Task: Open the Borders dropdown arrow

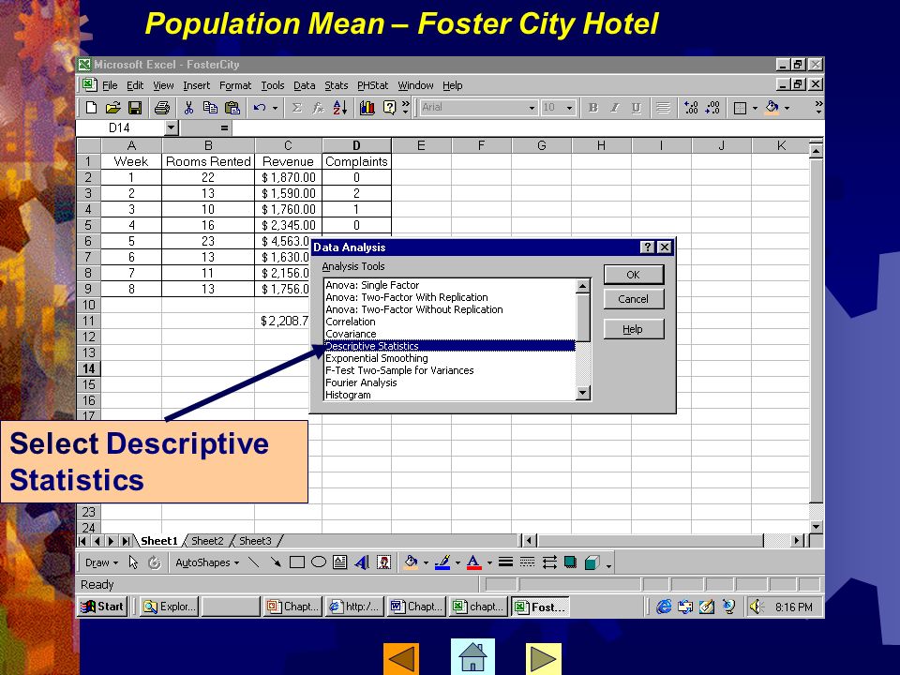Action: (x=755, y=108)
